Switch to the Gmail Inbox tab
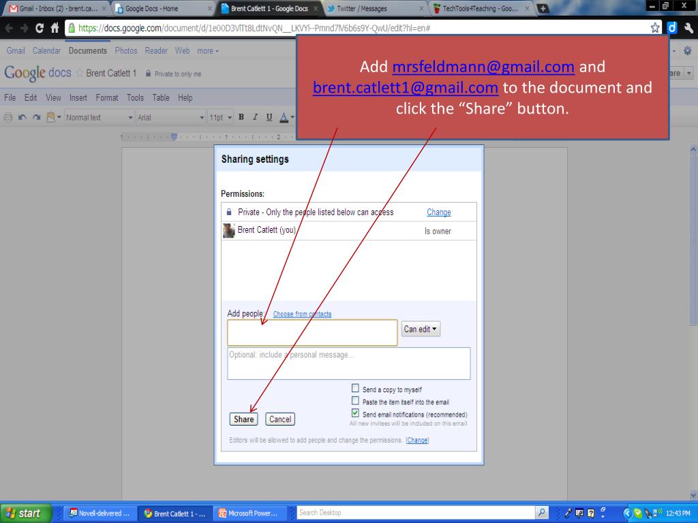Screen dimensions: 698x523 click(x=57, y=8)
